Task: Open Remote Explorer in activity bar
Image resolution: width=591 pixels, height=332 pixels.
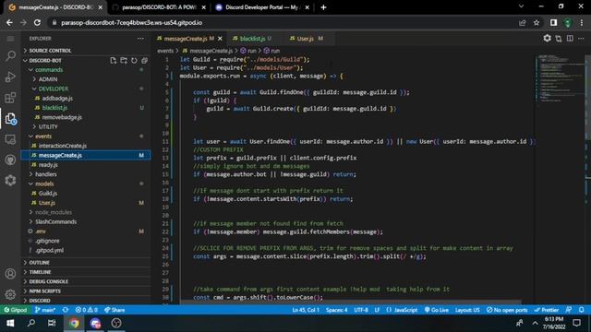Action: coord(10,139)
